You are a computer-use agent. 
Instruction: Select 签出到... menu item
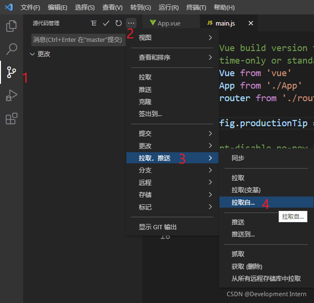tap(172, 114)
